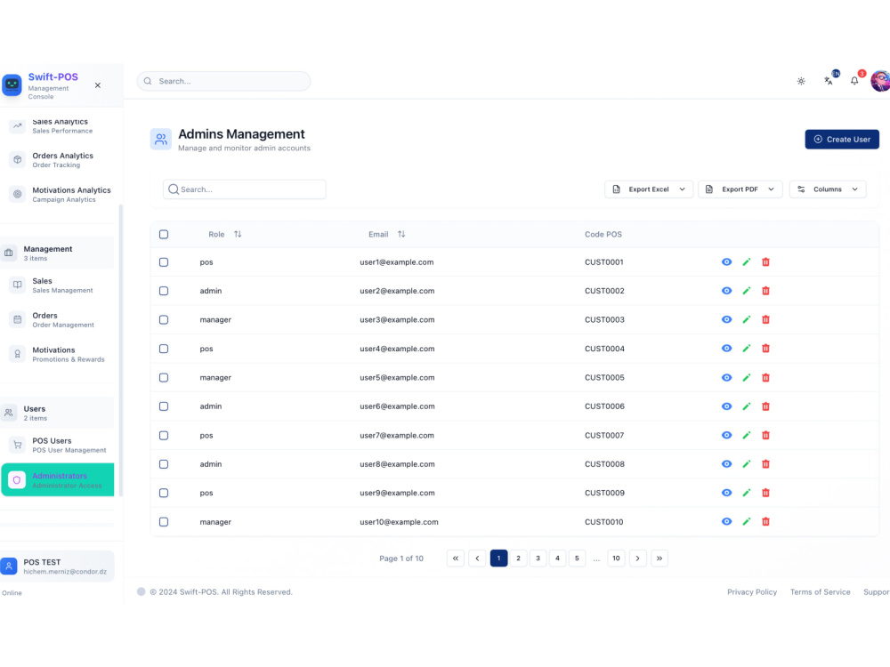The image size is (890, 667).
Task: Select the Administrators sidebar item
Action: coord(57,480)
